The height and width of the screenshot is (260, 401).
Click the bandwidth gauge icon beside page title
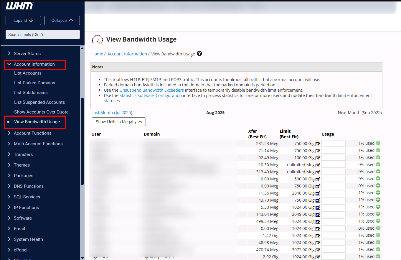click(x=98, y=40)
